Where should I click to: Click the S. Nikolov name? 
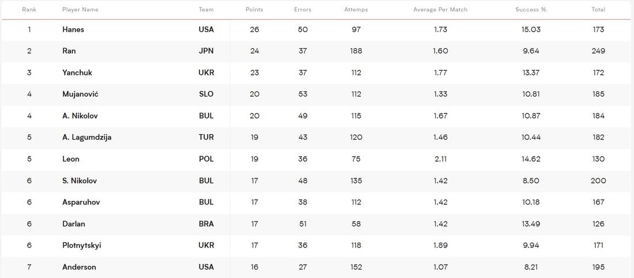tap(80, 181)
